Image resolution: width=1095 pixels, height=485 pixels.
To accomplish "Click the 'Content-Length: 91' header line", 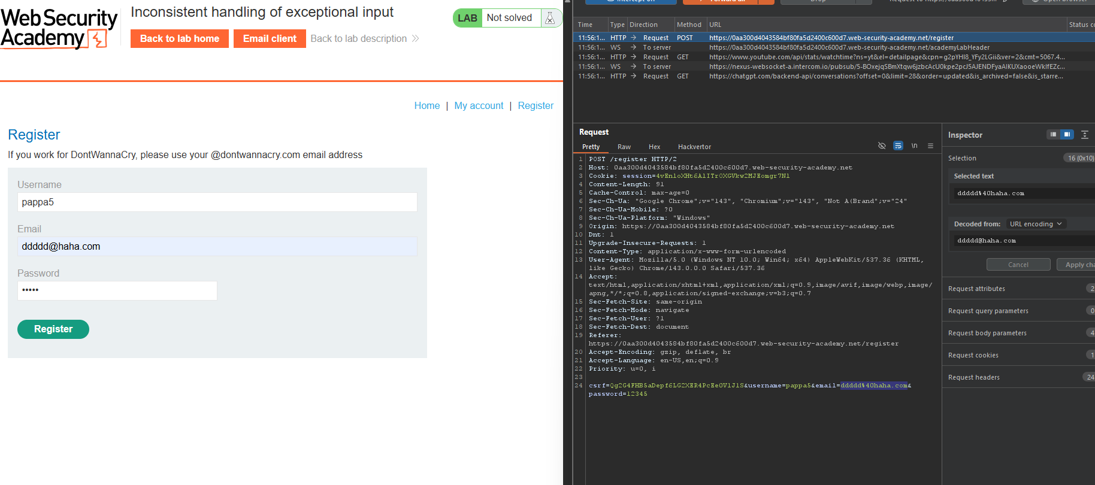I will pos(626,184).
